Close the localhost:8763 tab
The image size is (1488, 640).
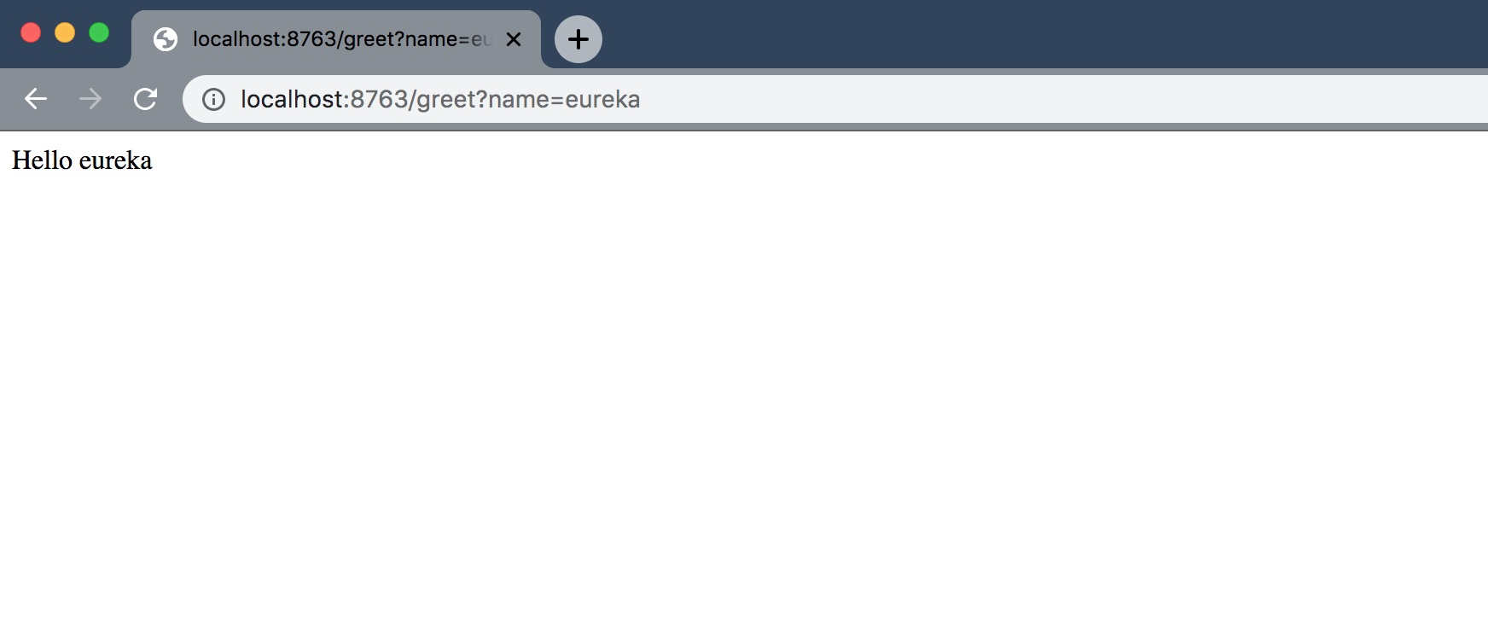[514, 39]
